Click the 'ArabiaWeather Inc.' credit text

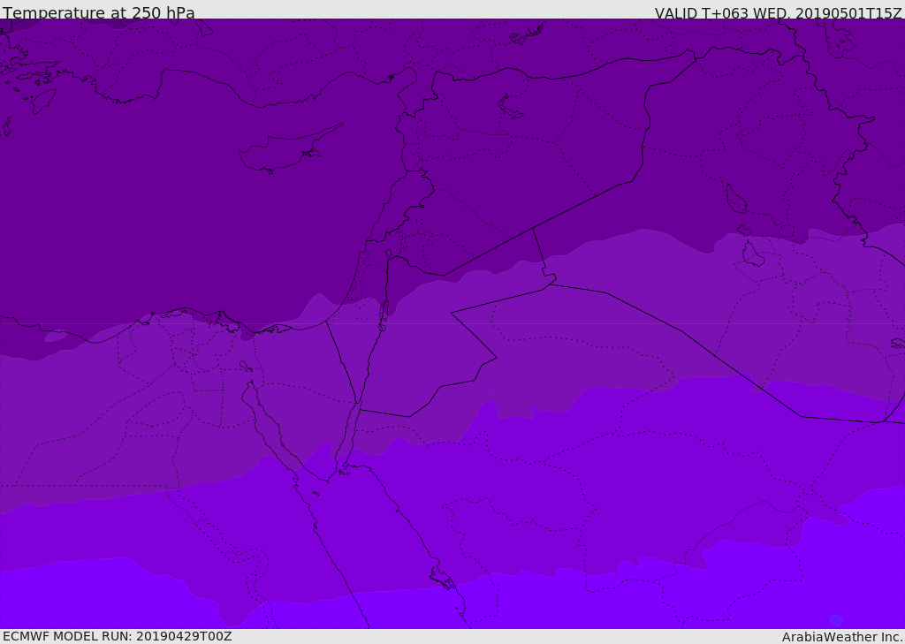842,637
